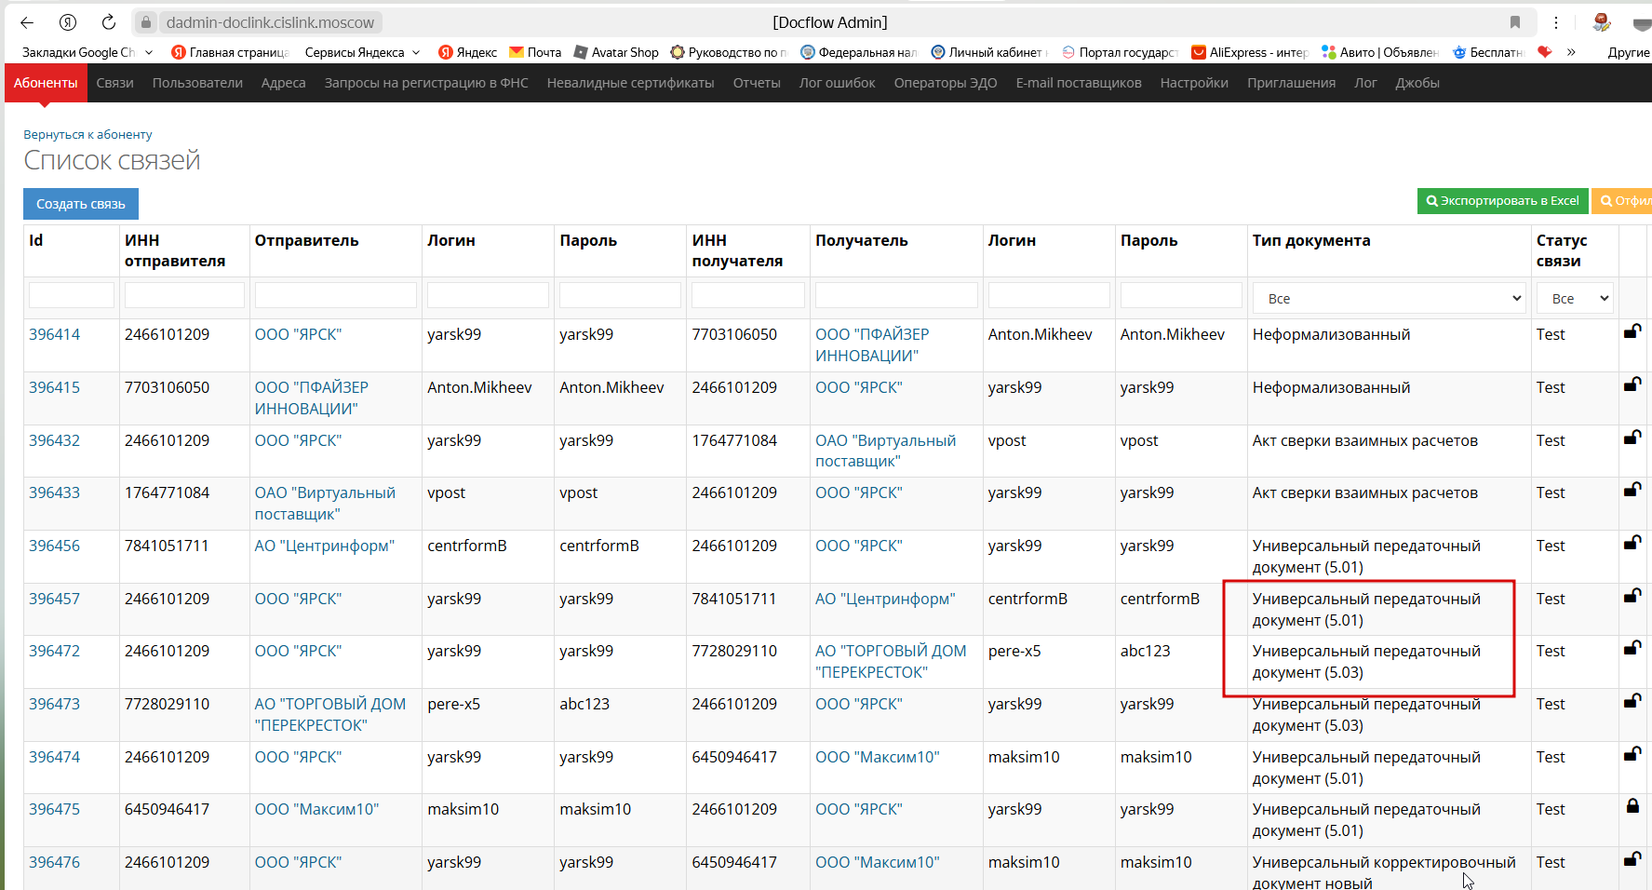This screenshot has width=1652, height=890.
Task: Click the Создать связь button
Action: [81, 204]
